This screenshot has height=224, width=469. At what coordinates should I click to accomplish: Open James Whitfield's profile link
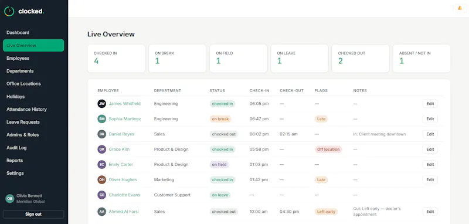pos(124,104)
